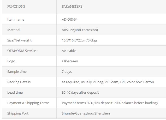The width and height of the screenshot is (166, 120).
Task: Select the Logo row label
Action: 11,61
